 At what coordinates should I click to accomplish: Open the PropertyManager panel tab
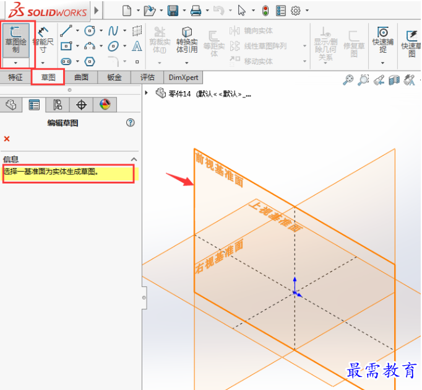pyautogui.click(x=34, y=104)
